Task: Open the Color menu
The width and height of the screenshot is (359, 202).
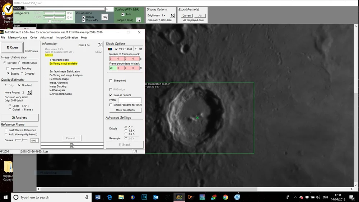Action: (33, 38)
